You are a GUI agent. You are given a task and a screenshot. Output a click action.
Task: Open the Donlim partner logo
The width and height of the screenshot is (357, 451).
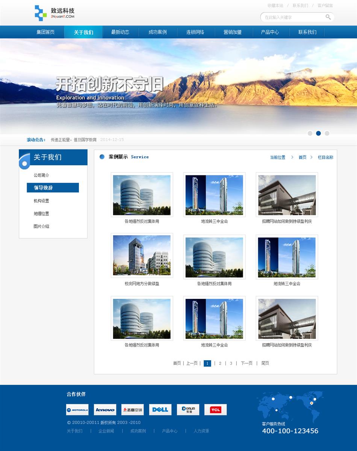[x=188, y=410]
